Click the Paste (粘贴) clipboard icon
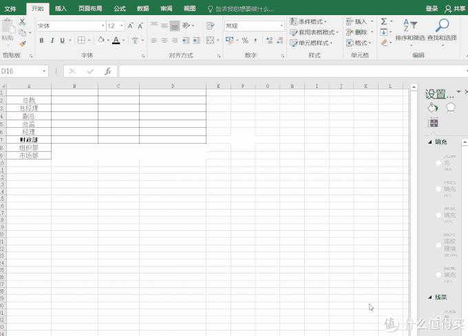This screenshot has height=336, width=468. (8, 29)
